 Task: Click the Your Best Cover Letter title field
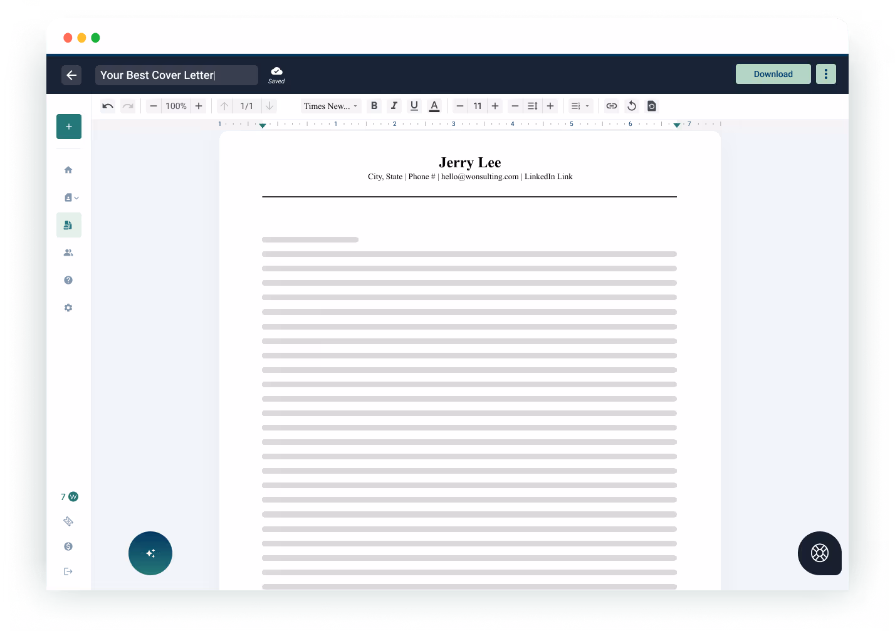click(176, 75)
